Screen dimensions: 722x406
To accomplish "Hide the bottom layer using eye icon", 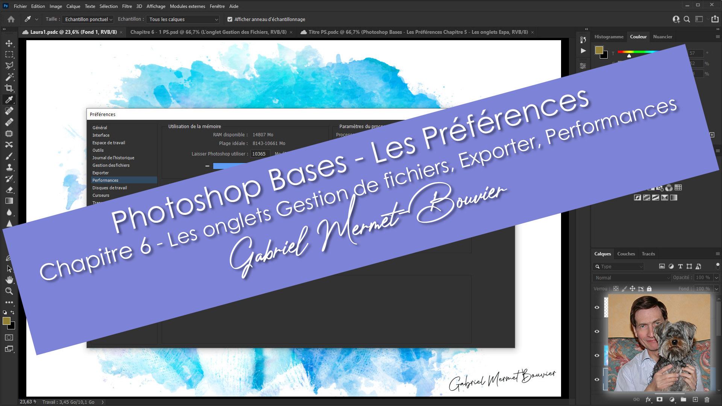I will (597, 379).
